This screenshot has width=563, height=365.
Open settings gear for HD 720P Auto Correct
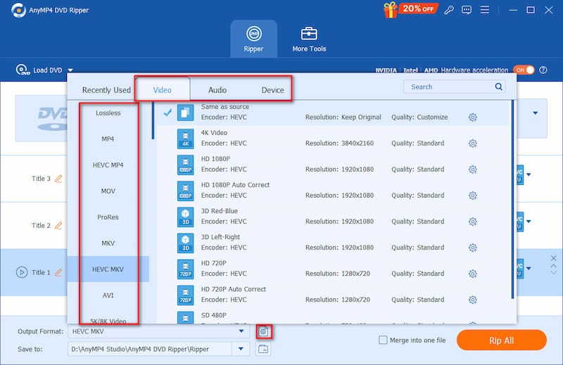pos(472,300)
